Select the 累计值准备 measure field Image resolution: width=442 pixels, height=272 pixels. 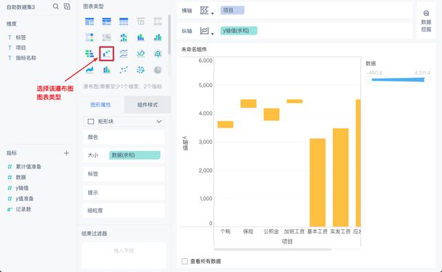(28, 166)
